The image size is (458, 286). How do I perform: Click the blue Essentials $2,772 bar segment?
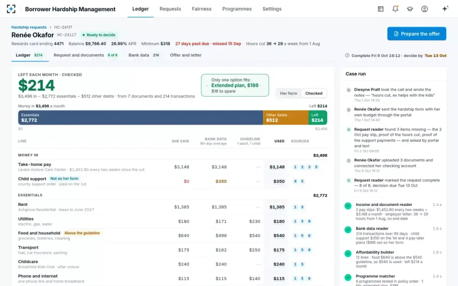pyautogui.click(x=140, y=117)
